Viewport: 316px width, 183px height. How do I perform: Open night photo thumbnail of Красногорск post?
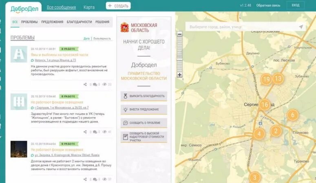tap(19, 149)
